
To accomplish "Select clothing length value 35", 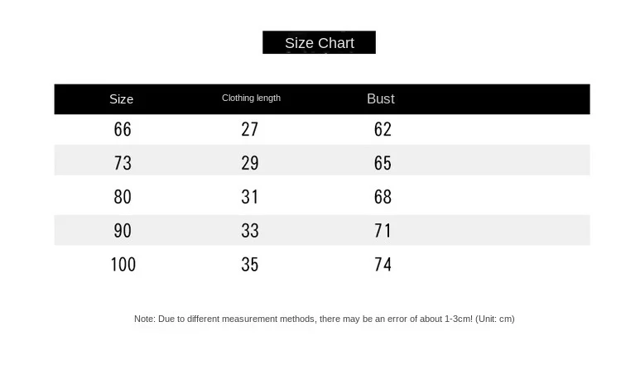I will click(249, 265).
